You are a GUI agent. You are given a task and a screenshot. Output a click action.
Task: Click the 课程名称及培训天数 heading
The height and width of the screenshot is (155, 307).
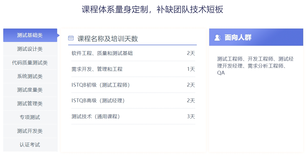[x=108, y=39]
